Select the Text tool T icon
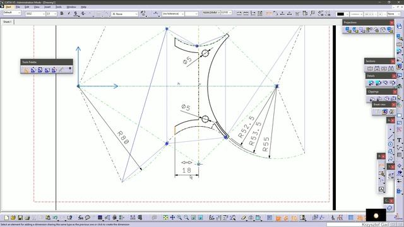The width and height of the screenshot is (404, 227). [x=399, y=140]
